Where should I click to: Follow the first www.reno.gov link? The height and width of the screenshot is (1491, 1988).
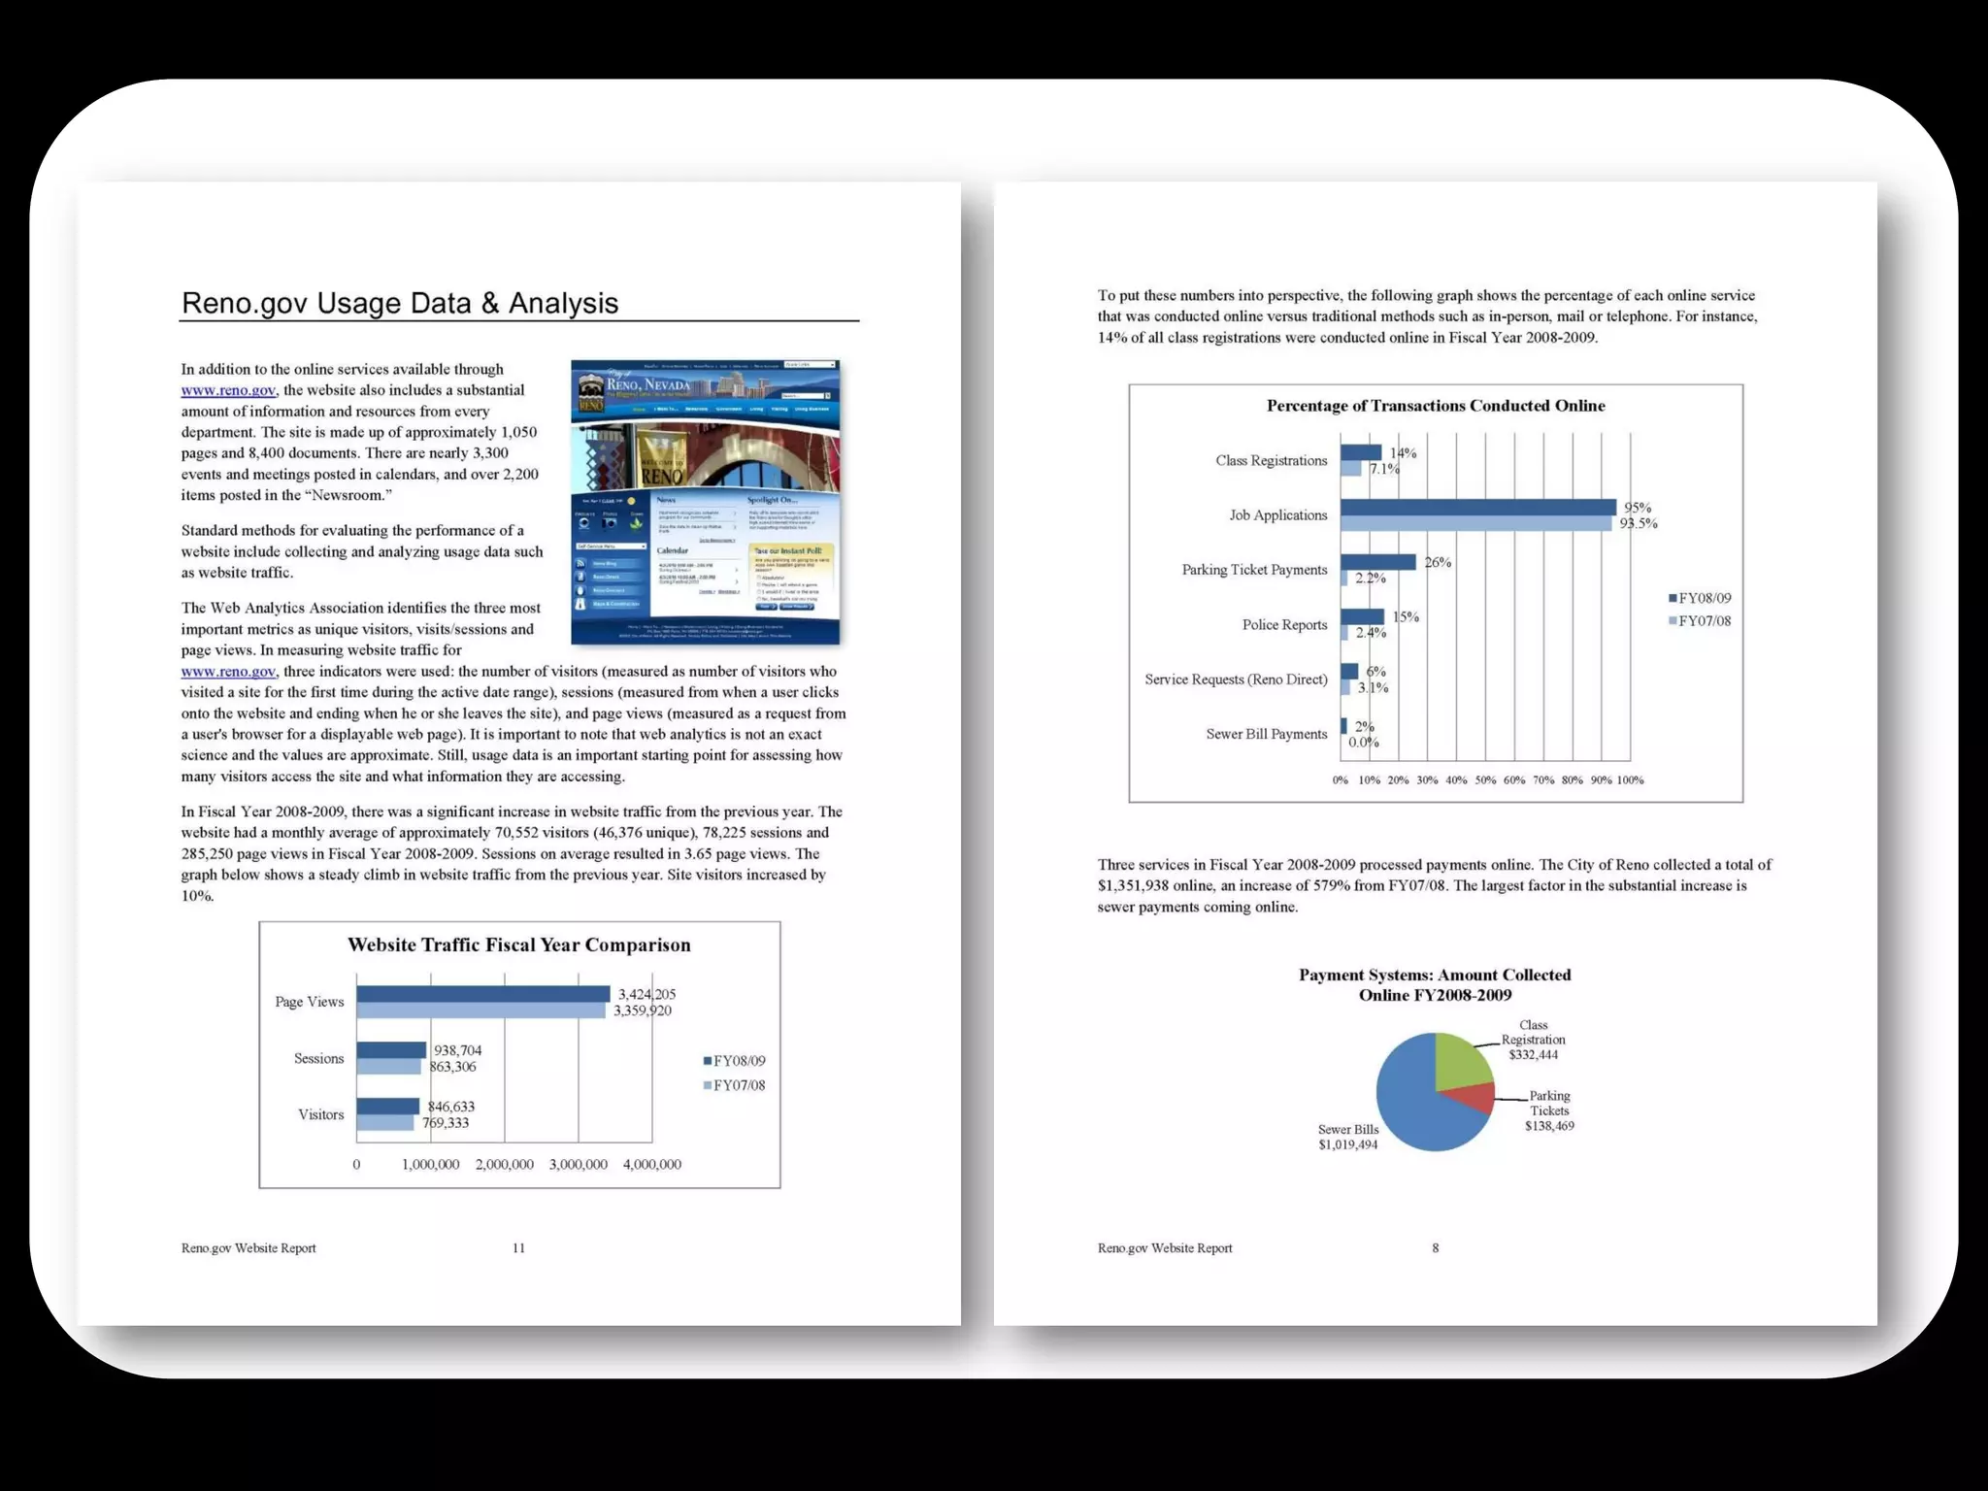(x=228, y=390)
